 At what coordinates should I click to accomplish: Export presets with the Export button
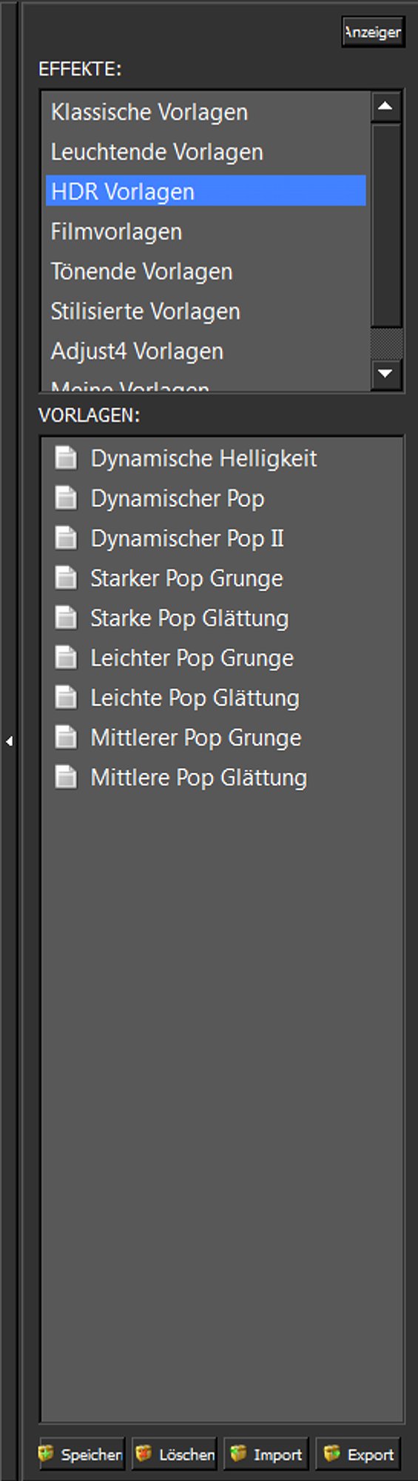358,1454
